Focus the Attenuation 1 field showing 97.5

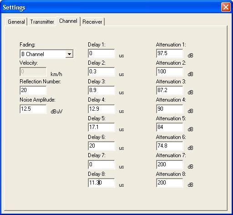170,53
